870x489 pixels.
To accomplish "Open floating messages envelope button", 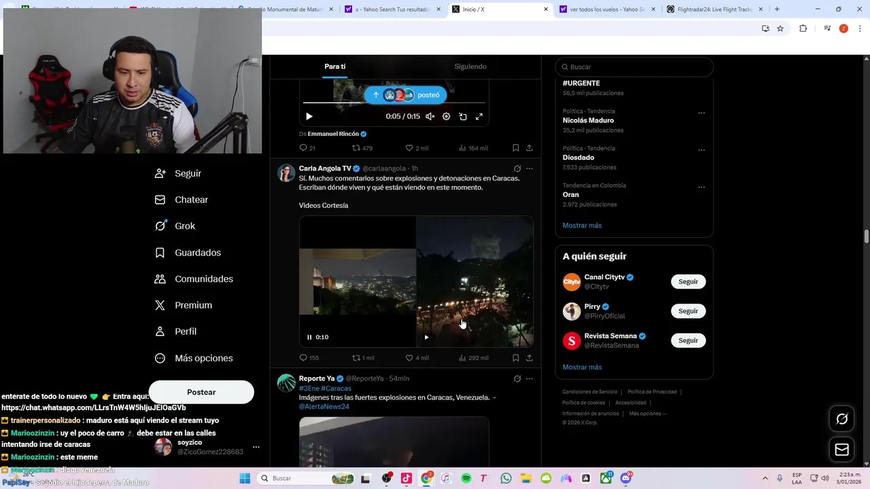I will pos(841,450).
